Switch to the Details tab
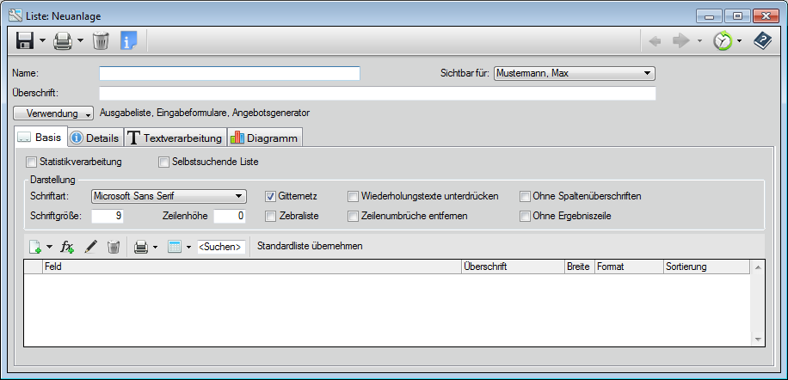The image size is (788, 380). (95, 138)
